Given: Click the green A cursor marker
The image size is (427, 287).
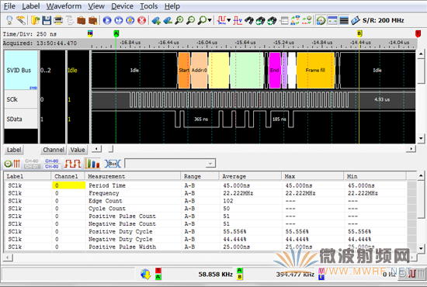Looking at the screenshot, I should 116,33.
